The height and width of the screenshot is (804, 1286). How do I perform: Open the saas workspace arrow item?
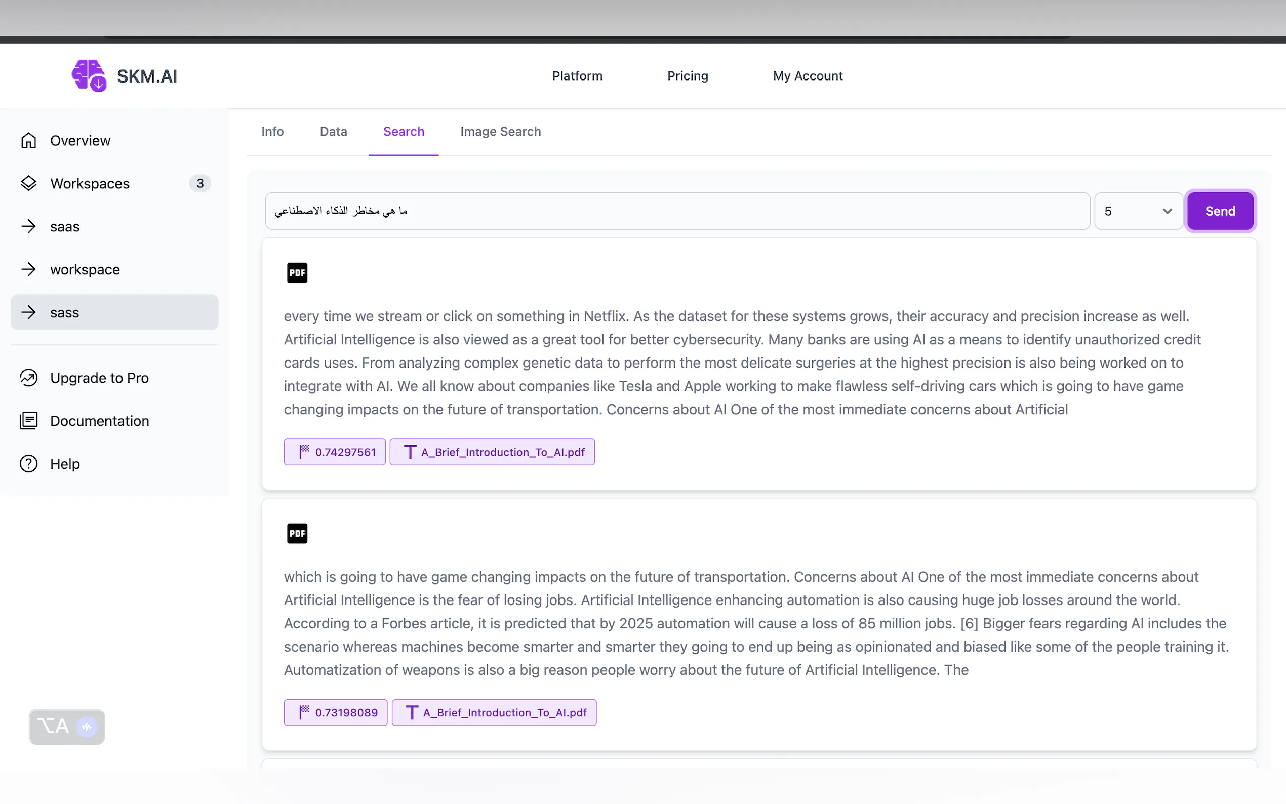[x=65, y=226]
